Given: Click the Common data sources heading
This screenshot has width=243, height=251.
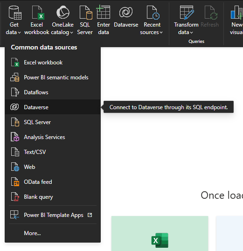Looking at the screenshot, I should click(x=44, y=48).
